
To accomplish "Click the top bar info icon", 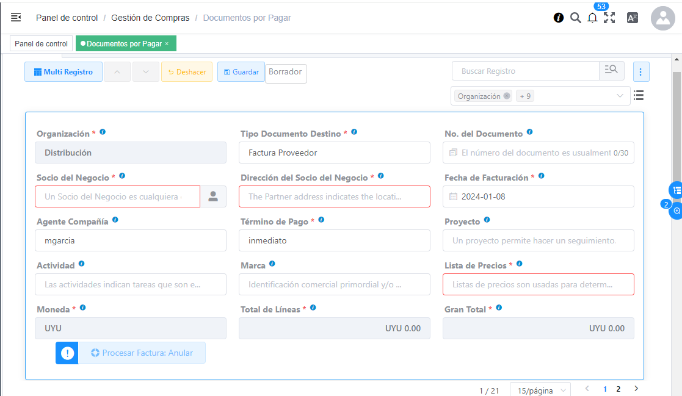I will click(x=558, y=18).
